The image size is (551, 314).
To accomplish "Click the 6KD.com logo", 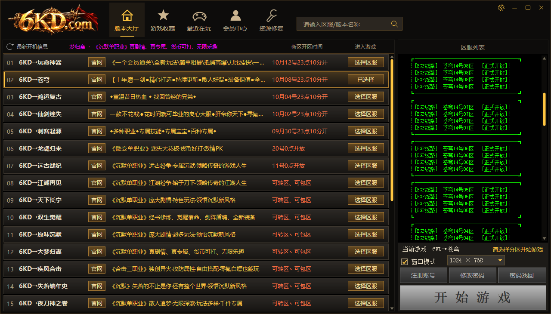I will [53, 20].
